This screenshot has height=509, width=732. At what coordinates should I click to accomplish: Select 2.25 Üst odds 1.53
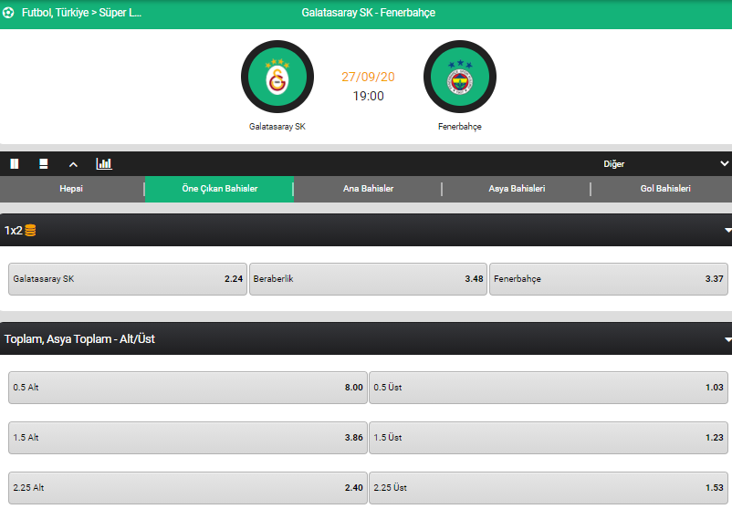coord(549,488)
